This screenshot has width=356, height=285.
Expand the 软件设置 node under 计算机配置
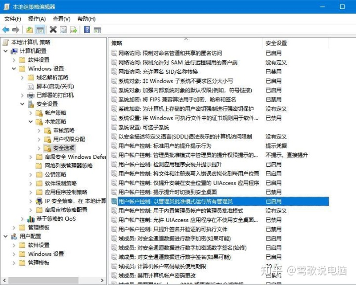[x=14, y=60]
